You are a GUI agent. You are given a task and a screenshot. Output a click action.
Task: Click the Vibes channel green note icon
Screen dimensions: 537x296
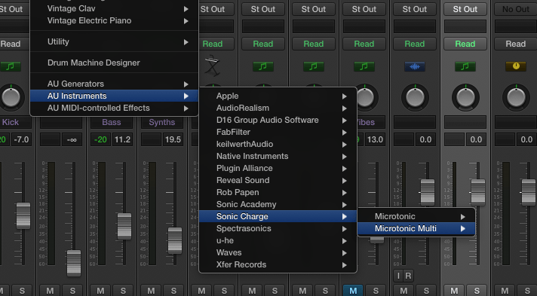[x=364, y=66]
